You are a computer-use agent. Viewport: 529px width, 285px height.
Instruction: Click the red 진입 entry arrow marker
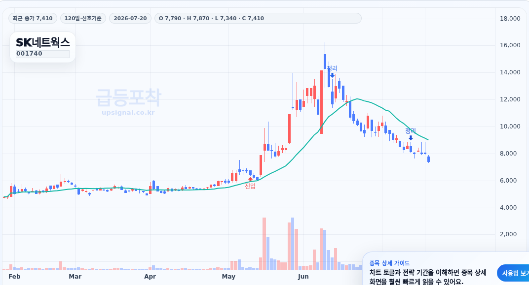pyautogui.click(x=250, y=179)
